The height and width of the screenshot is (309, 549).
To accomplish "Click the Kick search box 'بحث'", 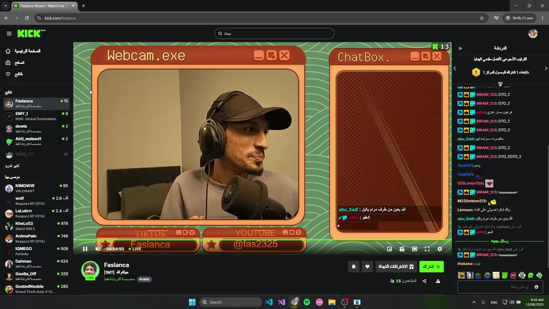I will (x=274, y=33).
